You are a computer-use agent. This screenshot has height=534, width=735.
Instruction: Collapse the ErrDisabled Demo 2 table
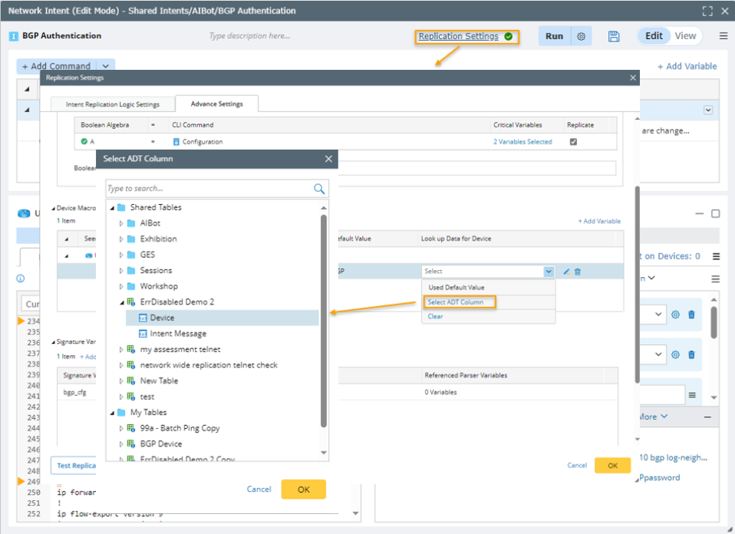121,302
